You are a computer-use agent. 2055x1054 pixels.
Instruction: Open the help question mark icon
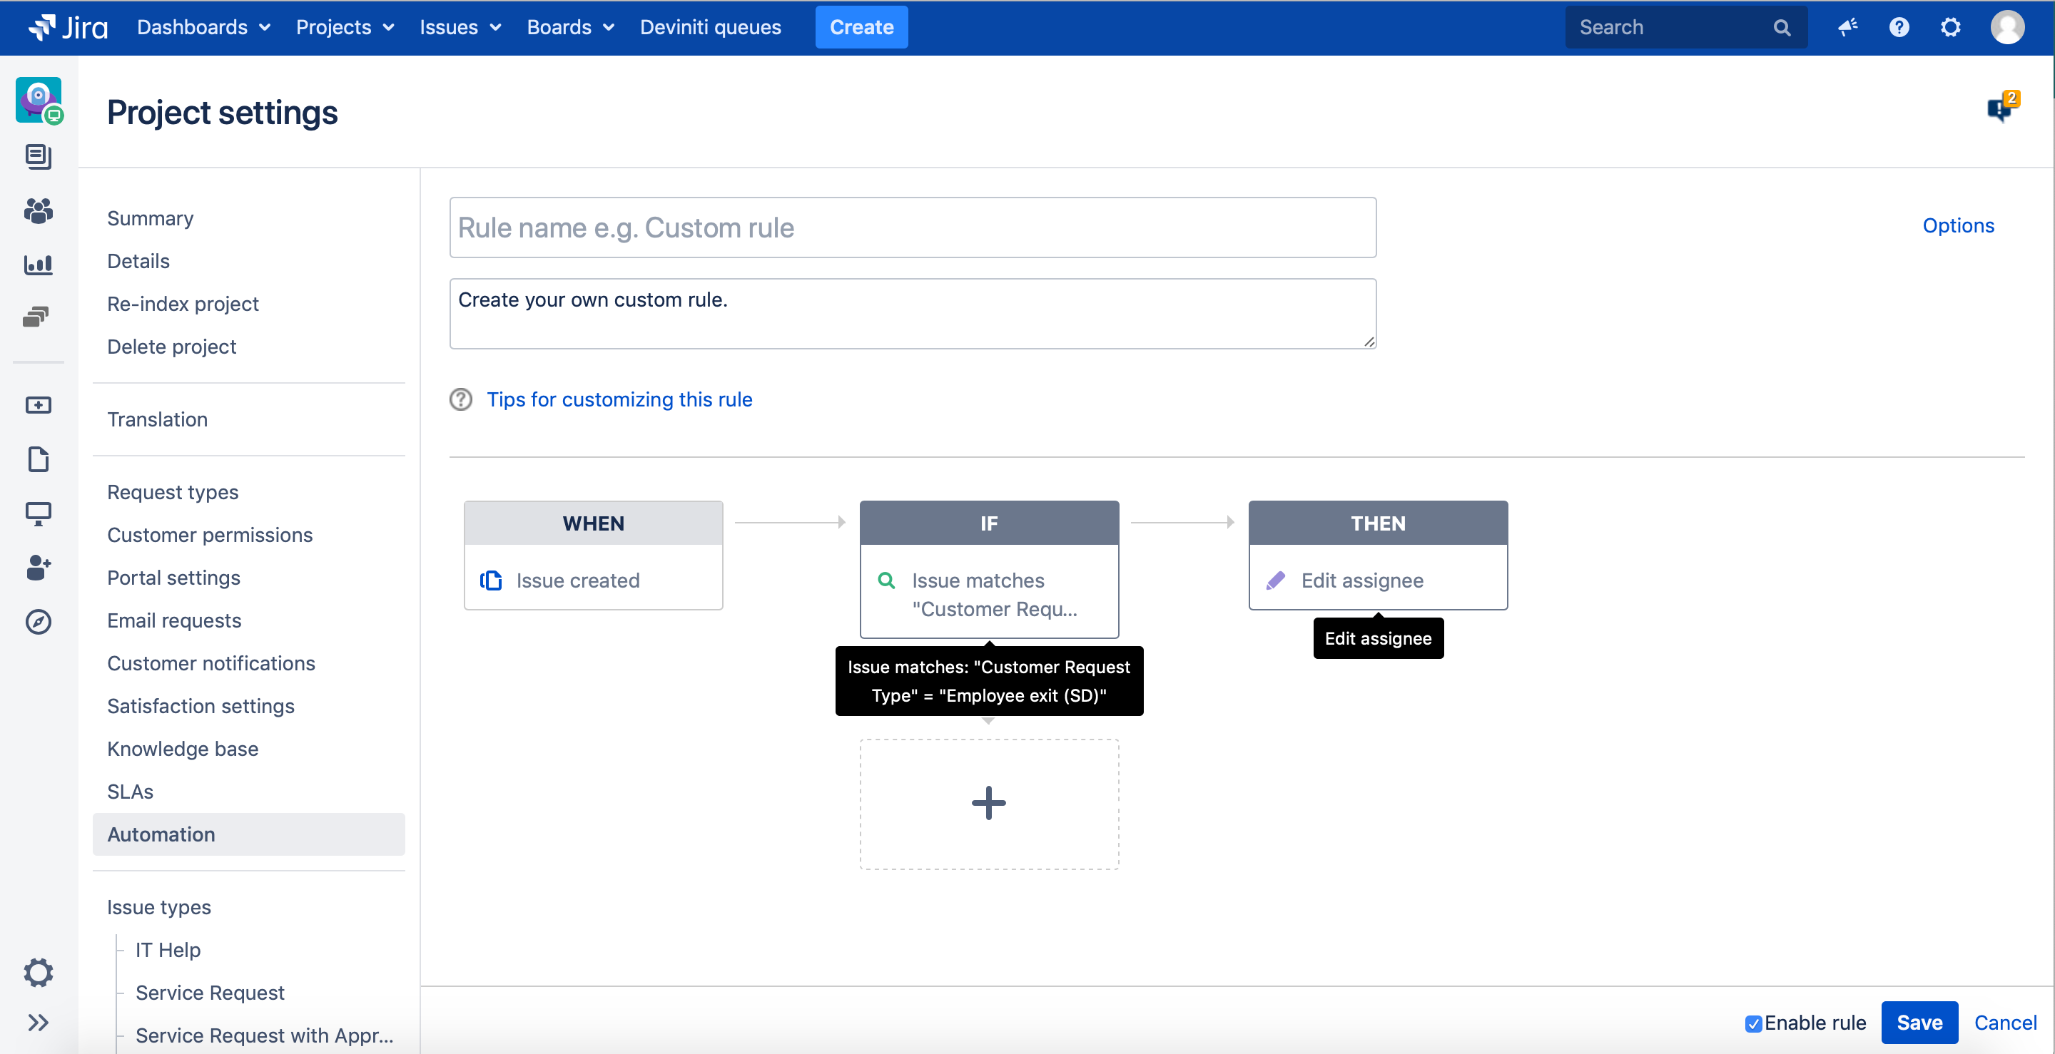tap(1899, 27)
